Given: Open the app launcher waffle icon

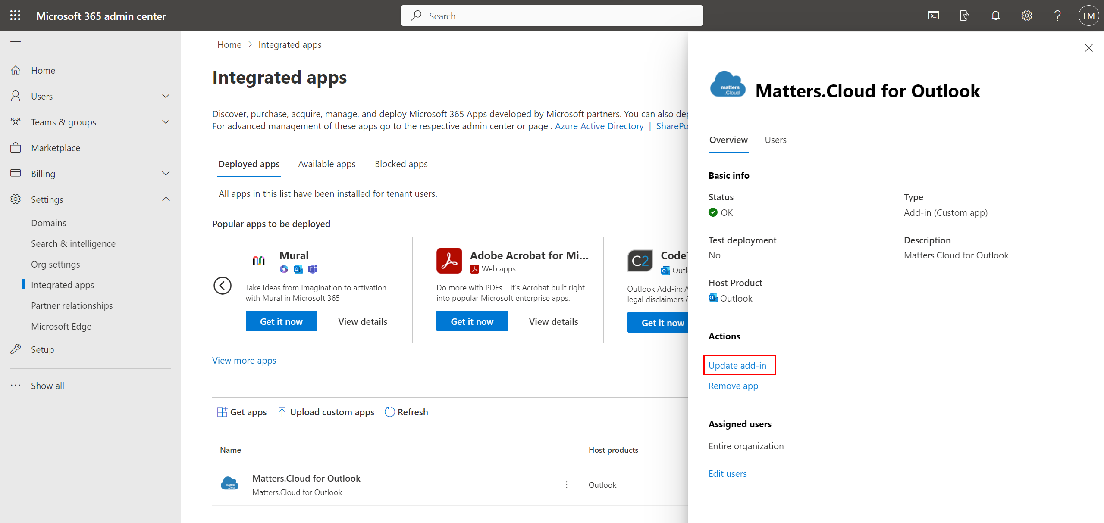Looking at the screenshot, I should pyautogui.click(x=16, y=16).
